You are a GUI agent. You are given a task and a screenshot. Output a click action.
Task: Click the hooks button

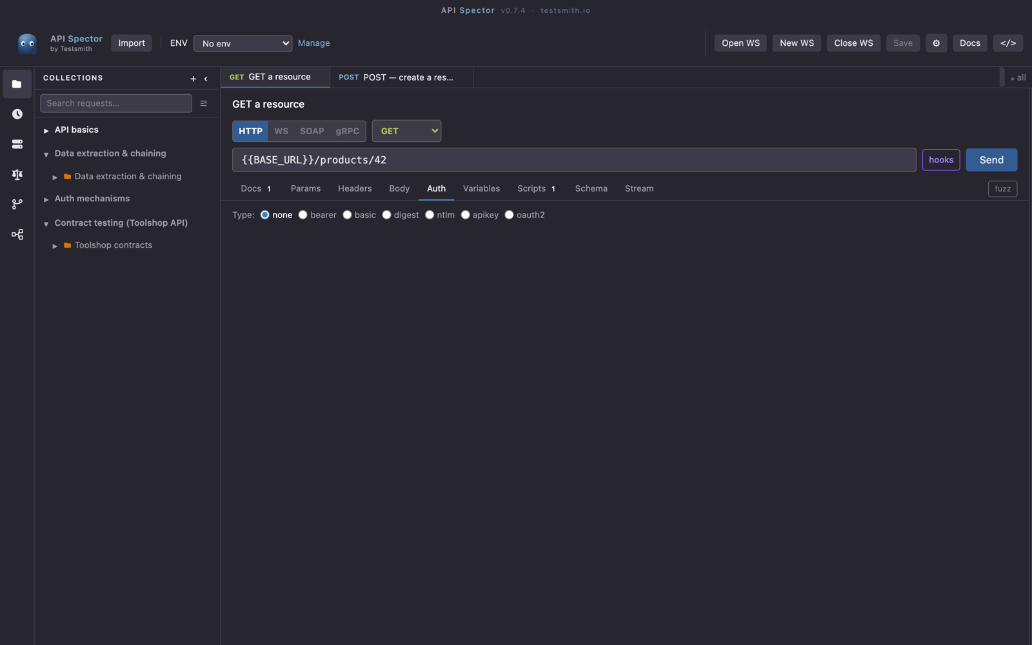click(941, 160)
